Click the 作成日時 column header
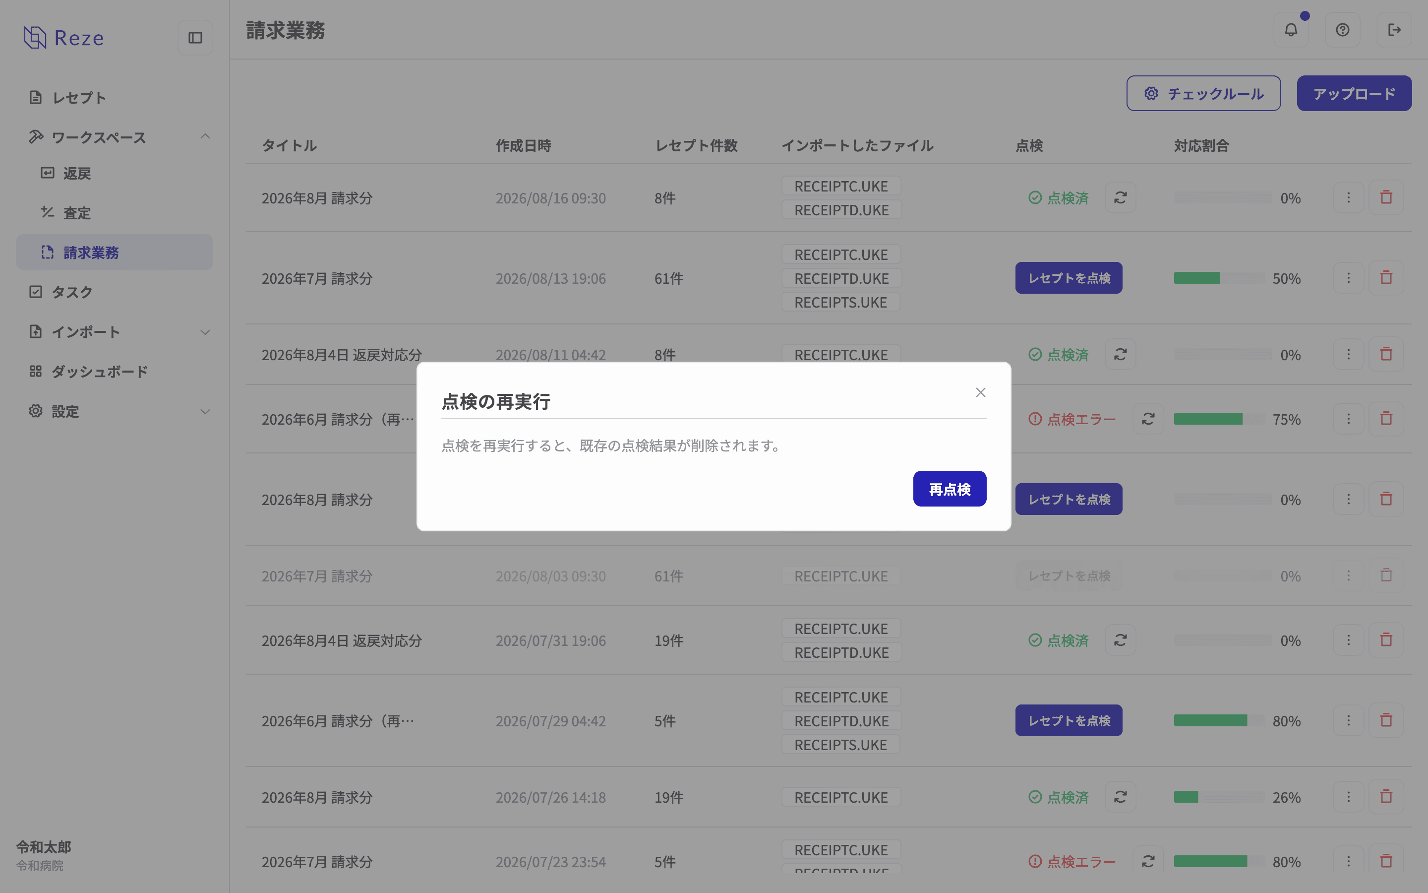Screen dimensions: 1428x893 point(523,145)
